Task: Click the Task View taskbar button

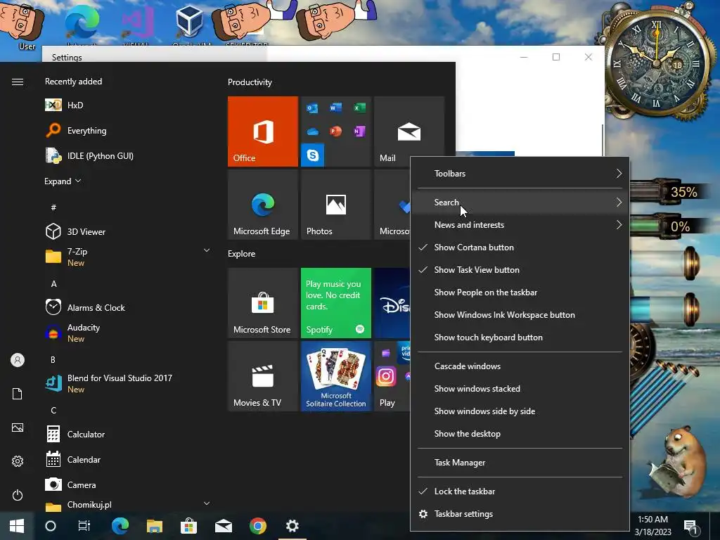Action: (x=84, y=526)
